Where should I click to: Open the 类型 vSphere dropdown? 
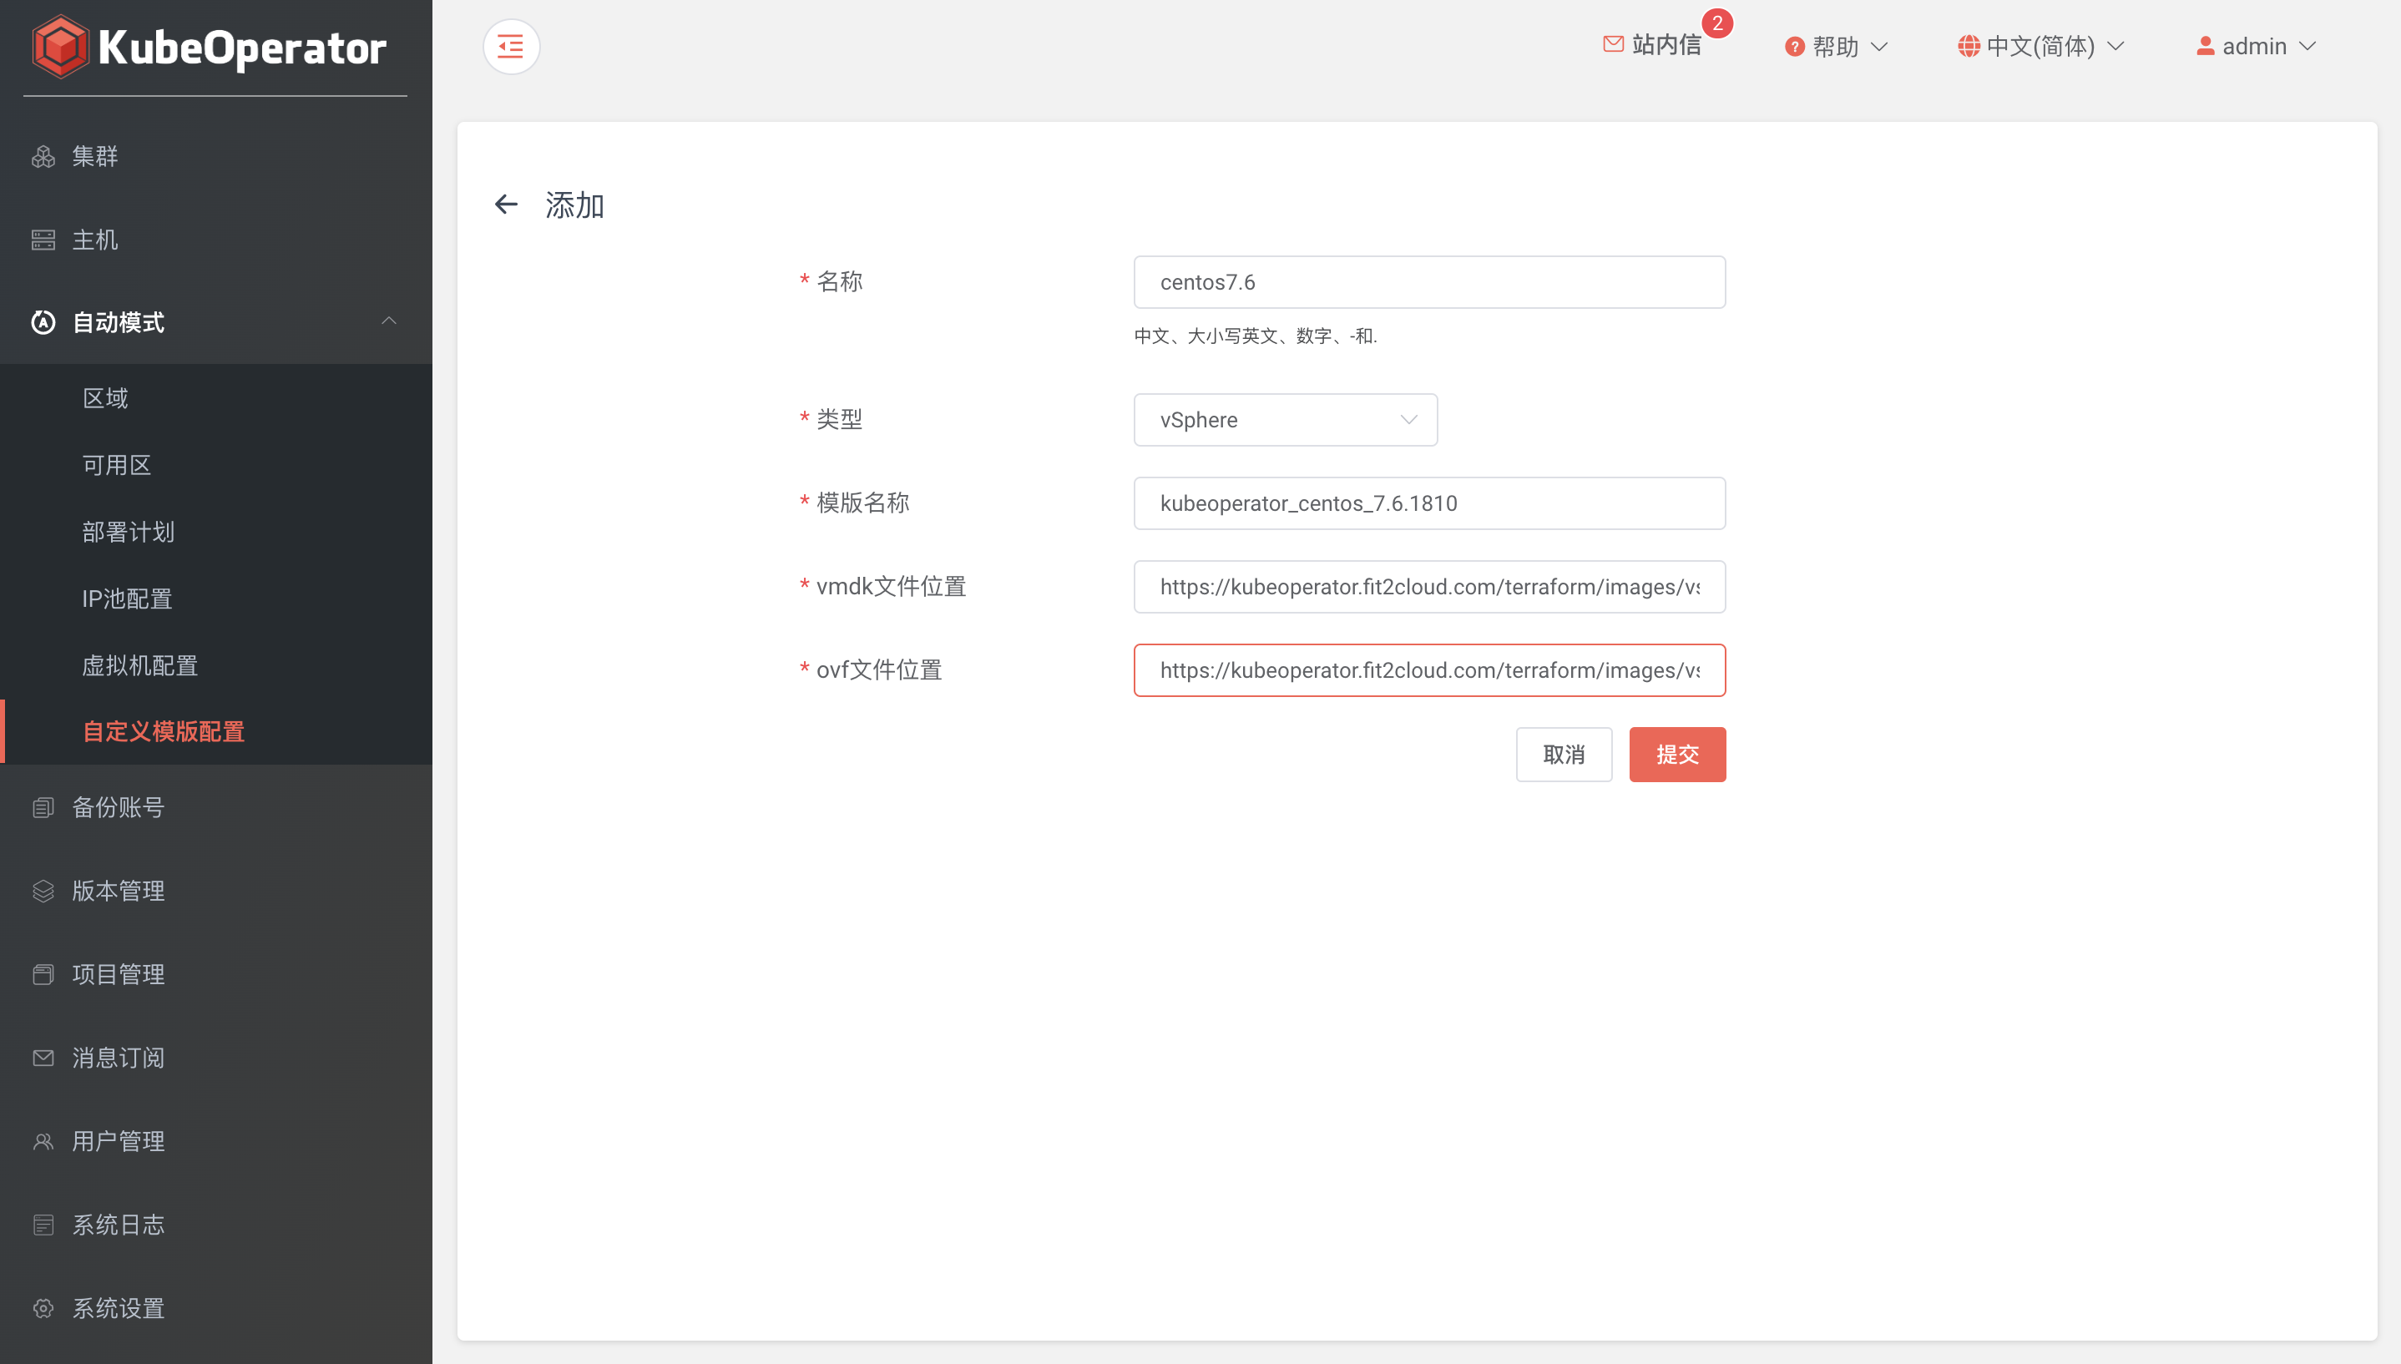1286,420
